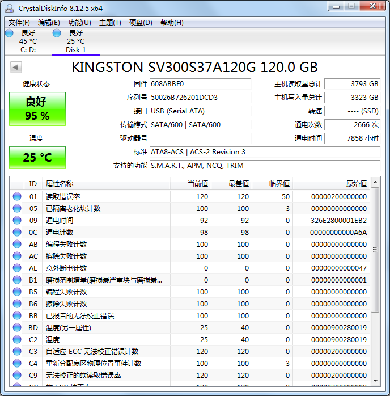Click the power on hours 7858 小时
Image resolution: width=390 pixels, height=396 pixels.
353,138
